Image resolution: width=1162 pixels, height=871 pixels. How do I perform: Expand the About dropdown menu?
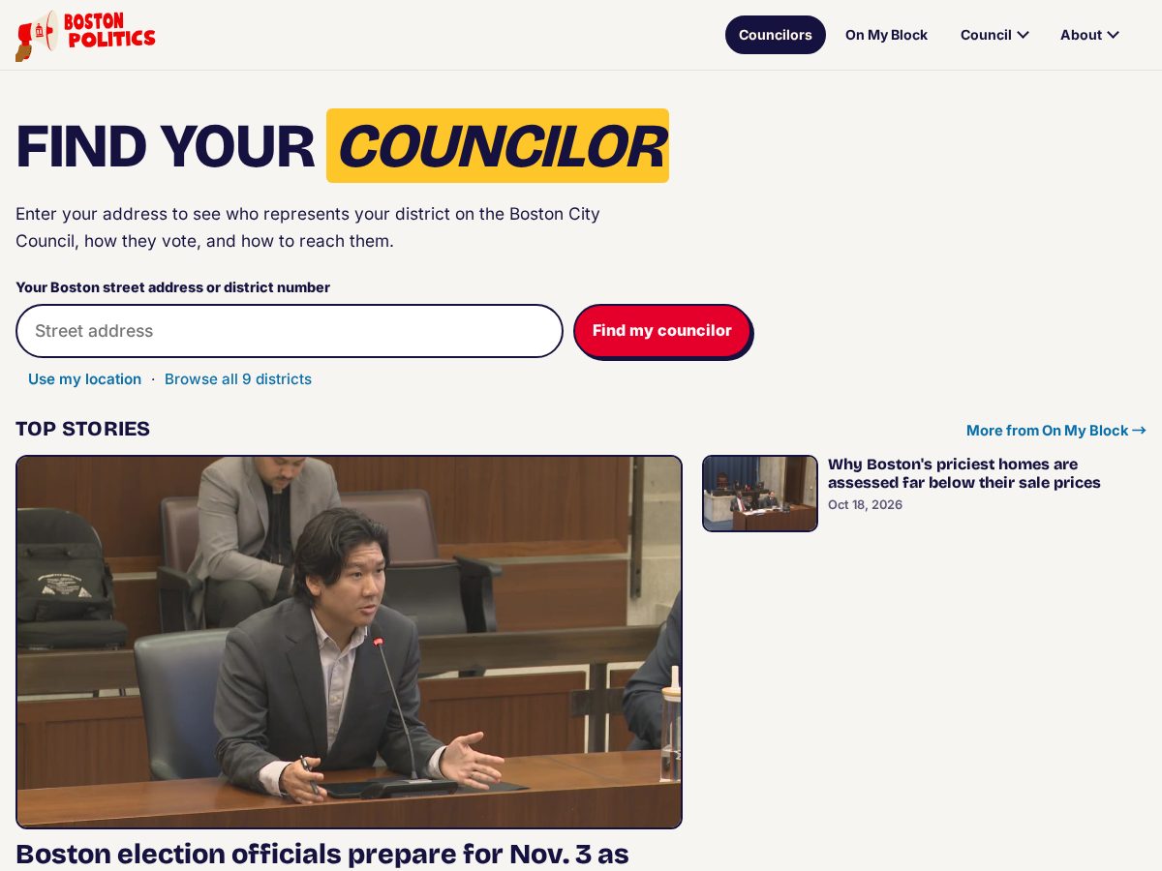[x=1089, y=35]
